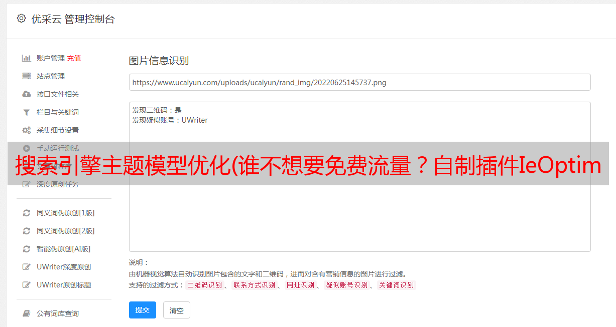616x327 pixels.
Task: Click the gears icon for 采集细节设置
Action: [x=27, y=130]
